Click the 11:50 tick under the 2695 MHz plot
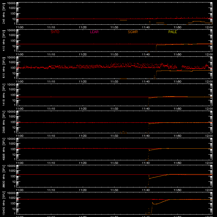The height and width of the screenshot is (217, 217). 177,136
